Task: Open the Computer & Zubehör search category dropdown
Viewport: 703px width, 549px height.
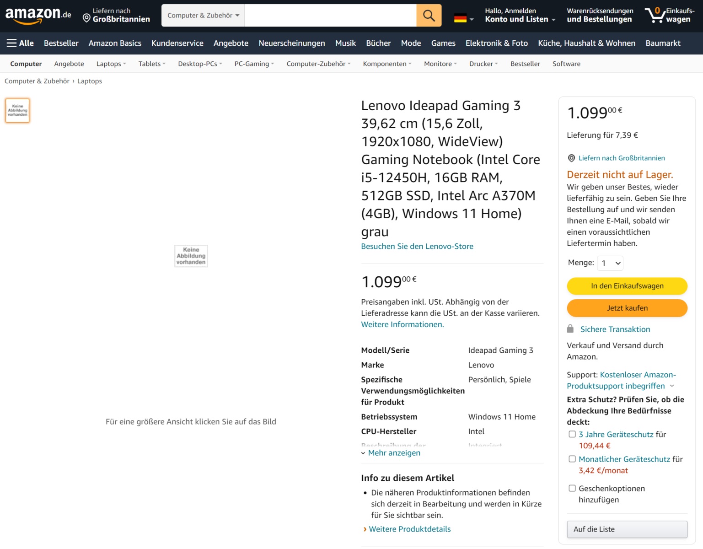Action: (x=203, y=16)
